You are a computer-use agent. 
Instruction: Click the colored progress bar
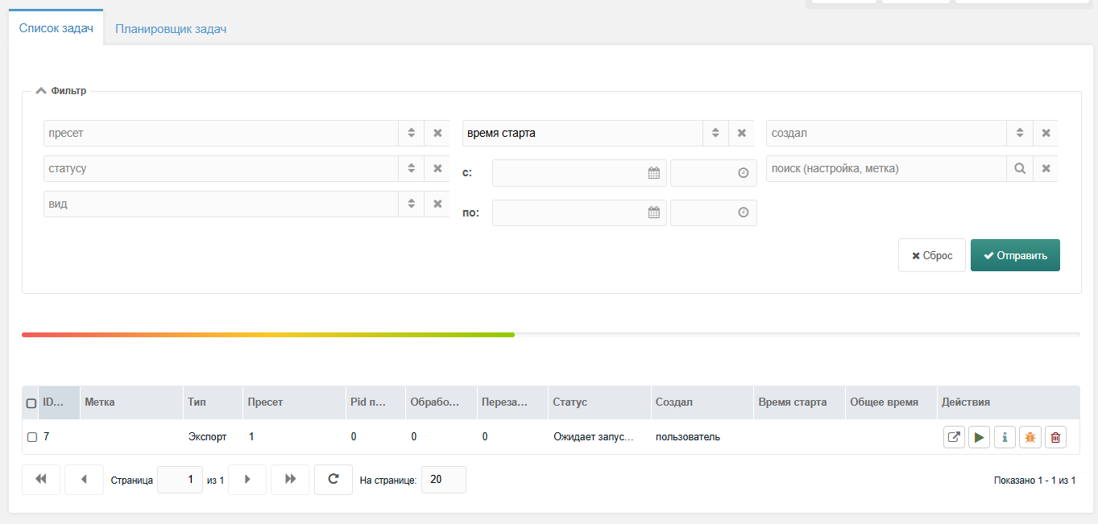tap(268, 335)
